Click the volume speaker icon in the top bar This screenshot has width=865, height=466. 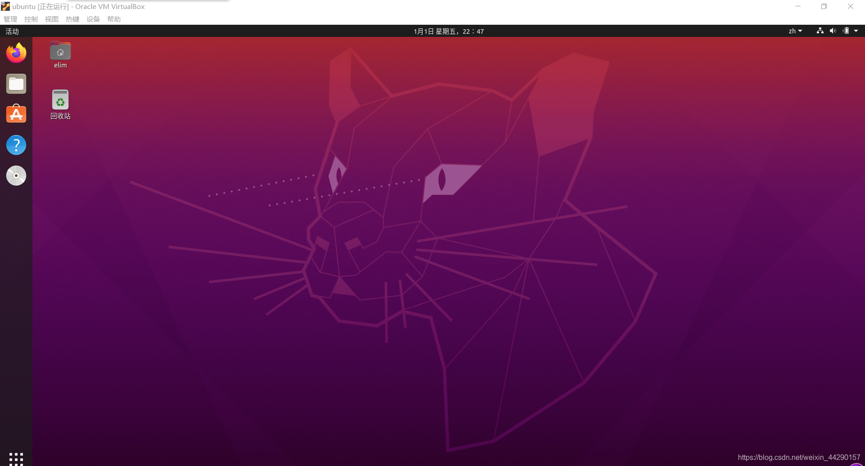coord(833,31)
